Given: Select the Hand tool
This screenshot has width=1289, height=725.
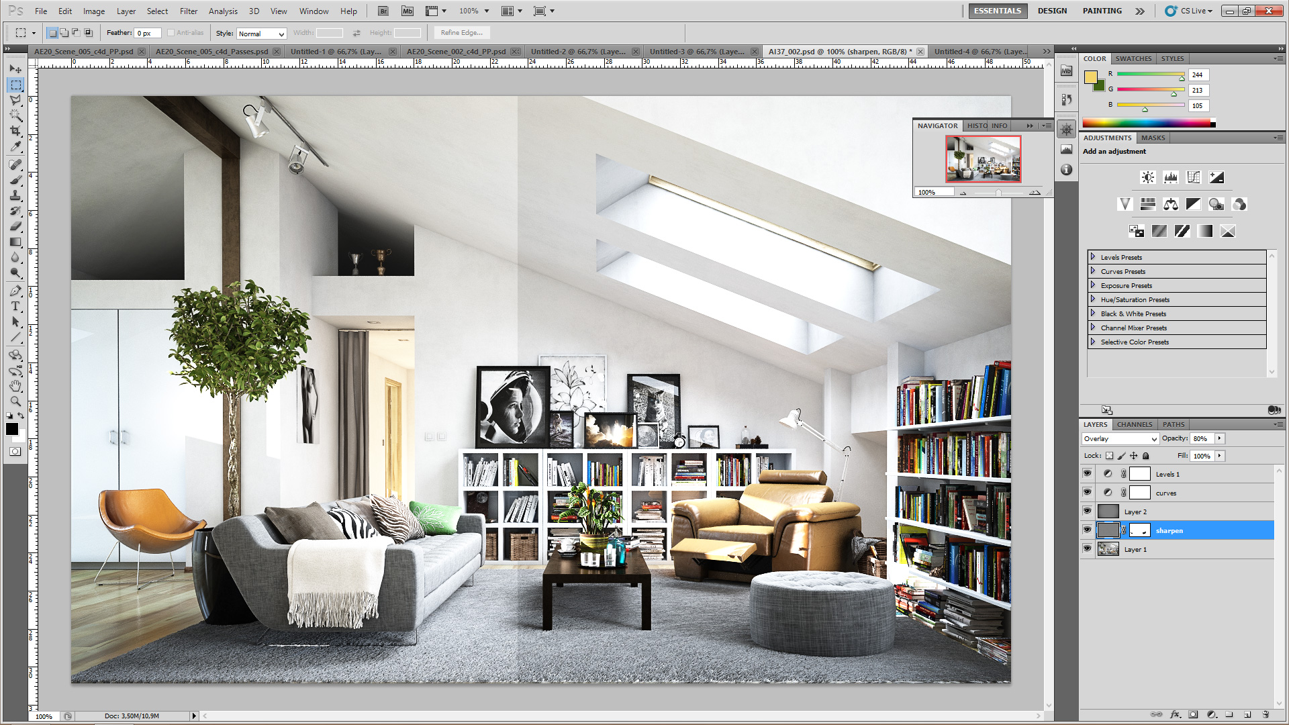Looking at the screenshot, I should pyautogui.click(x=15, y=386).
